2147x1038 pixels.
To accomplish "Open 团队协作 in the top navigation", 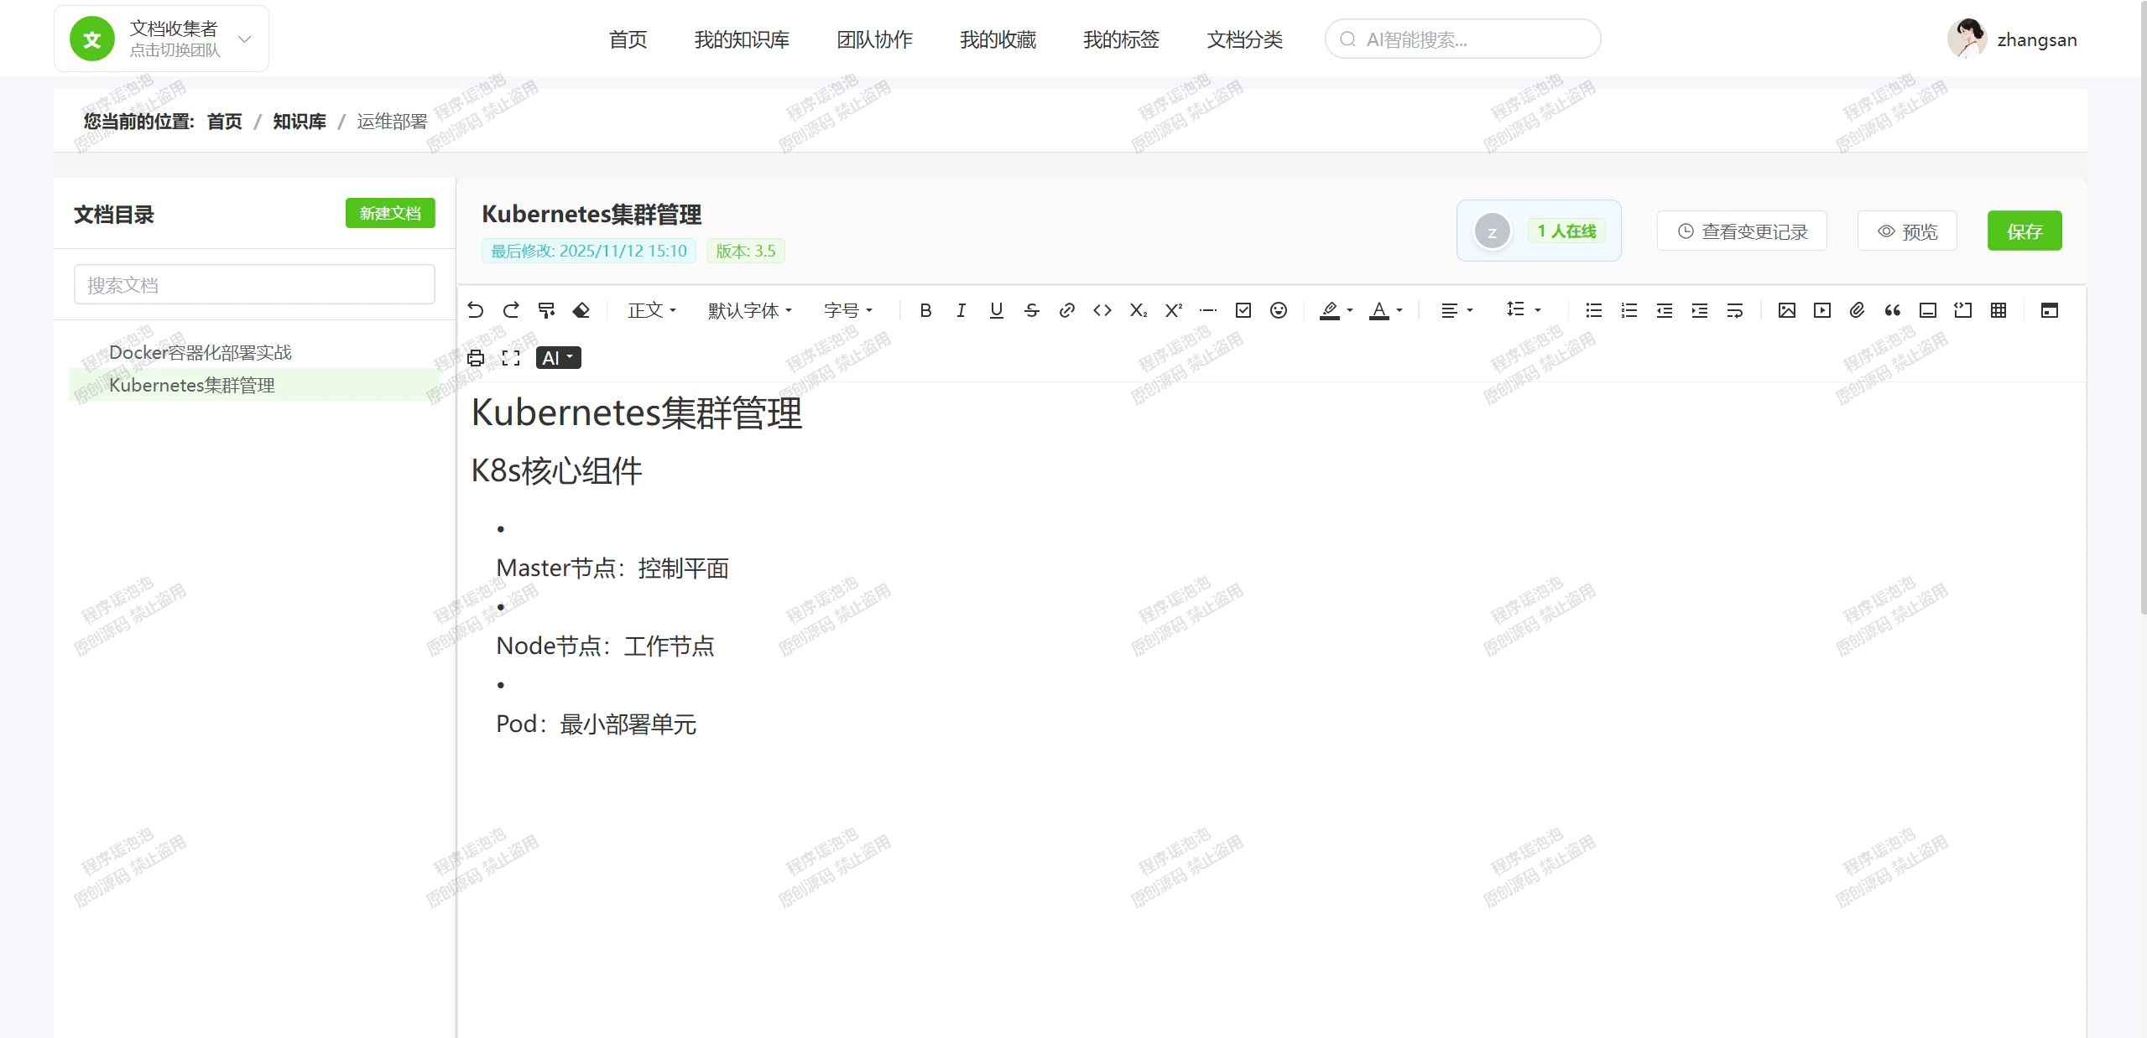I will click(x=874, y=39).
